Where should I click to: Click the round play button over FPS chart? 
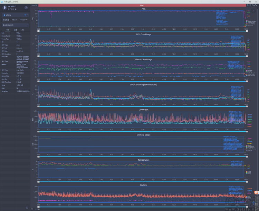tap(254, 11)
